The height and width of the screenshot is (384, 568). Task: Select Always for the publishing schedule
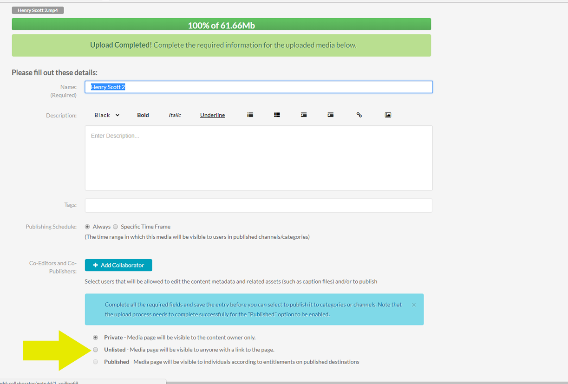click(x=87, y=227)
